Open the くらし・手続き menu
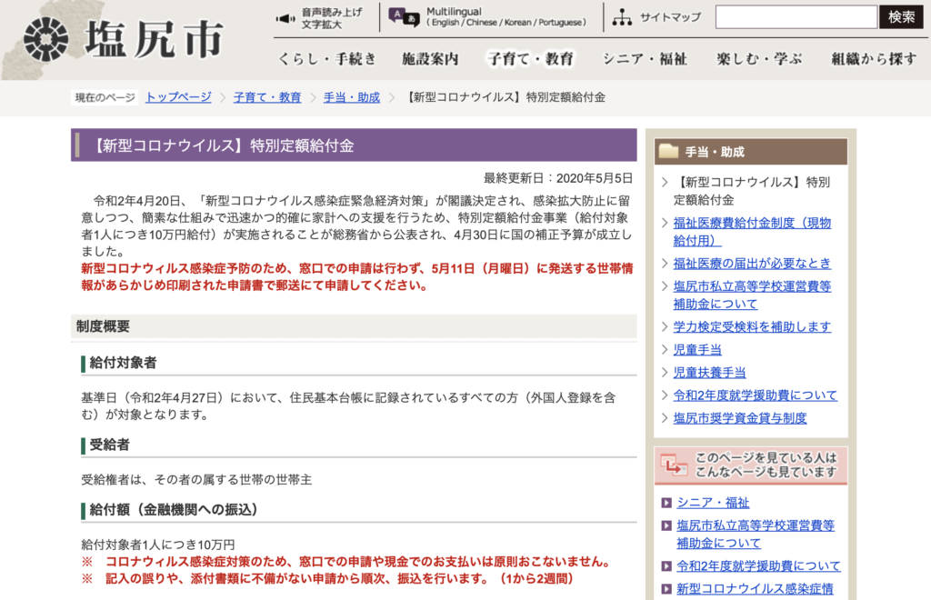 click(327, 59)
